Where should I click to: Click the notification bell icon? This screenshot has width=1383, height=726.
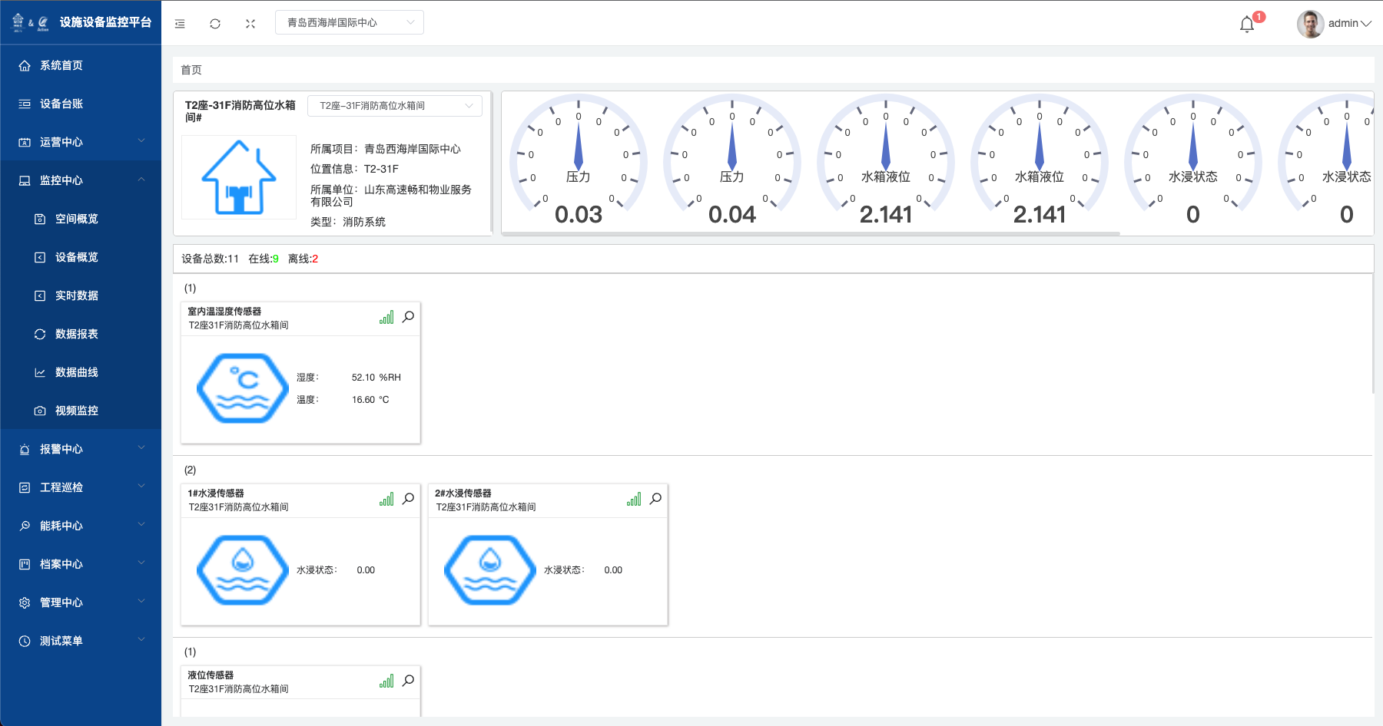pyautogui.click(x=1247, y=25)
